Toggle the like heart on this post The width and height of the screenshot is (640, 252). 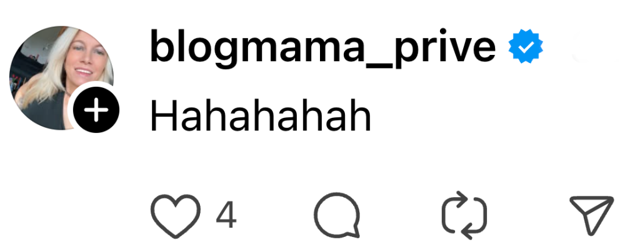click(x=176, y=216)
